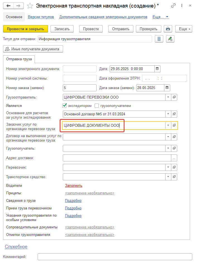This screenshot has height=263, width=197.
Task: Click sign document pen icon
Action: [170, 39]
